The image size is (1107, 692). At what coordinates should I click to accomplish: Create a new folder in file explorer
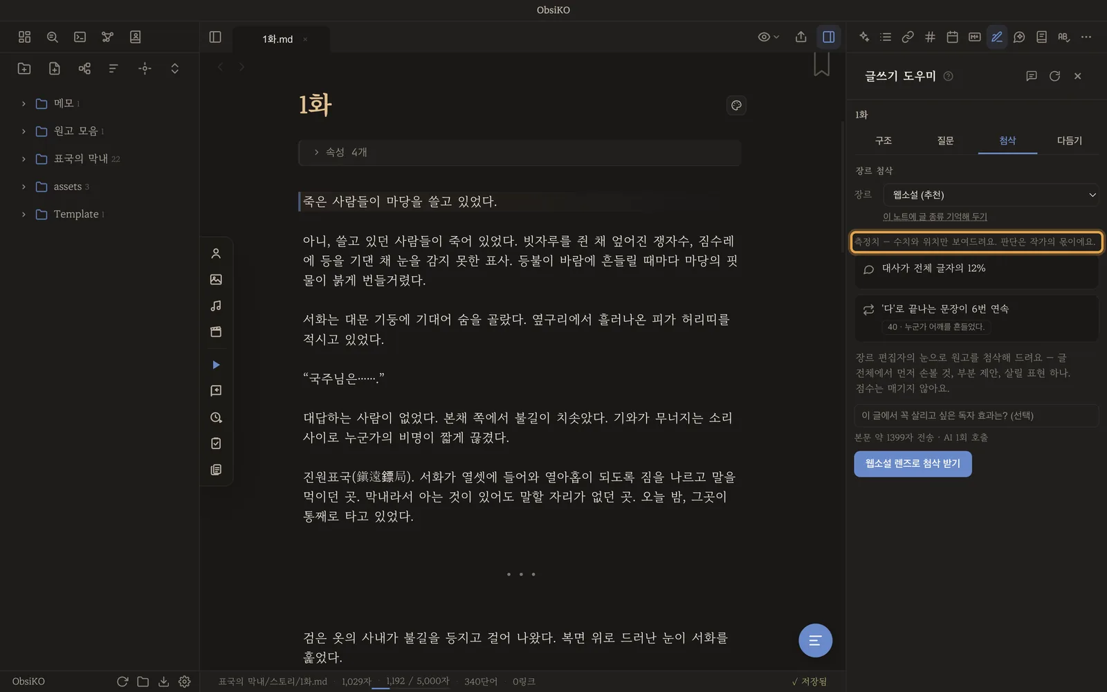(x=24, y=68)
